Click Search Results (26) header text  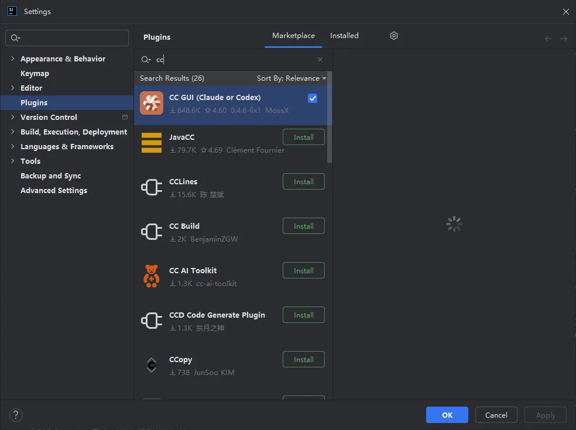tap(172, 78)
